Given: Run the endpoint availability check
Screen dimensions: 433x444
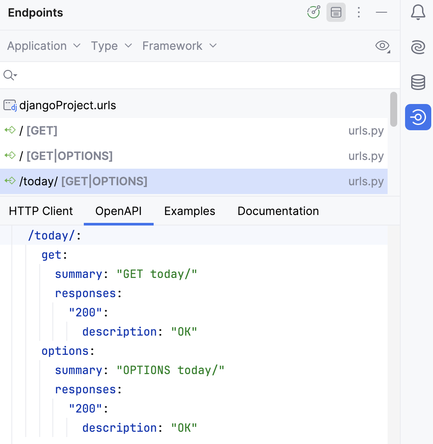Looking at the screenshot, I should pos(313,12).
